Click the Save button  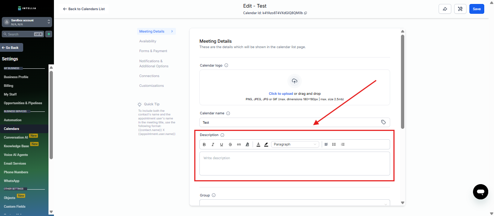pos(477,9)
